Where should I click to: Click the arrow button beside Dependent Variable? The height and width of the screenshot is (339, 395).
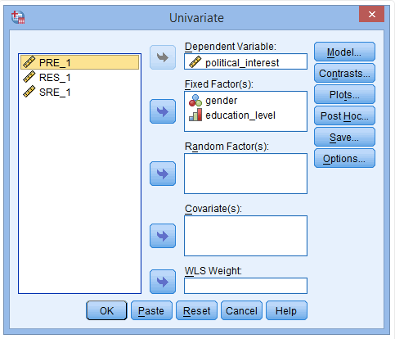coord(163,57)
